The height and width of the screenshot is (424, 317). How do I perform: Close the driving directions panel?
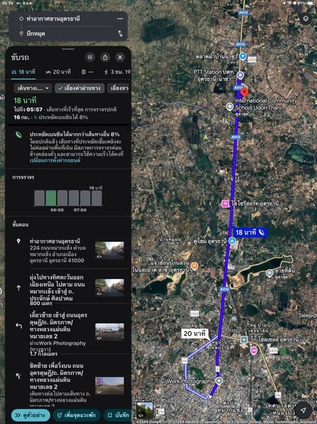[120, 57]
